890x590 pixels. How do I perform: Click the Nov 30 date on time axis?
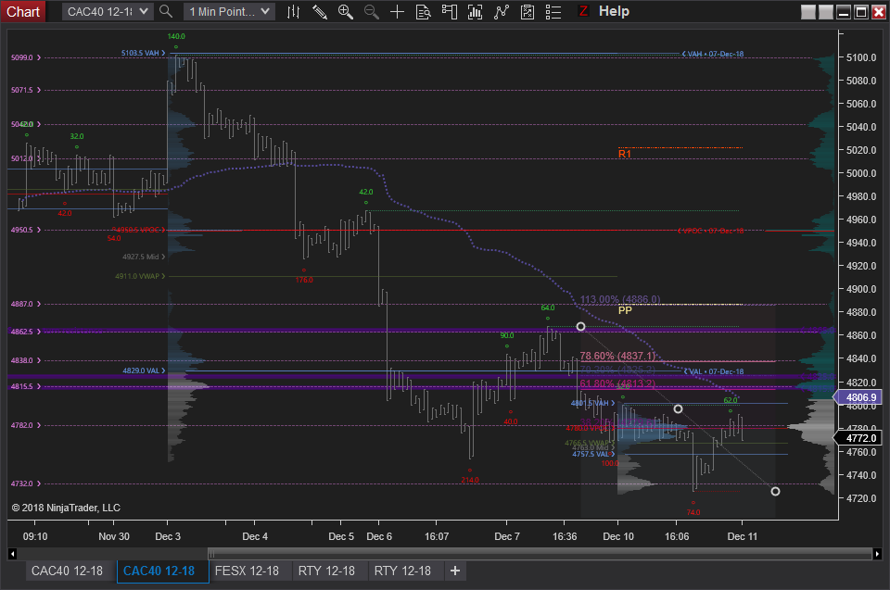coord(113,536)
